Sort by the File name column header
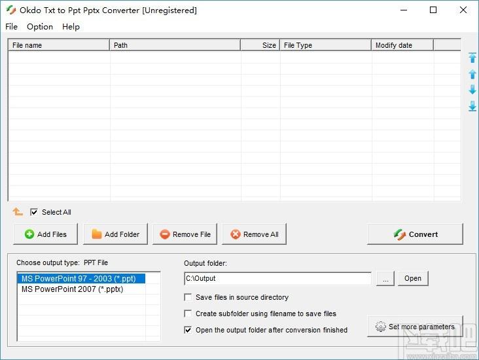This screenshot has width=479, height=360. pos(59,45)
